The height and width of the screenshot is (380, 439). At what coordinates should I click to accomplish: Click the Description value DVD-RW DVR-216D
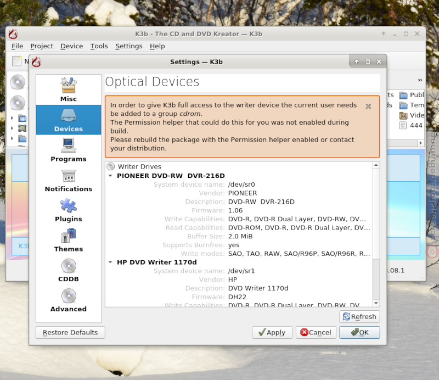pos(261,202)
